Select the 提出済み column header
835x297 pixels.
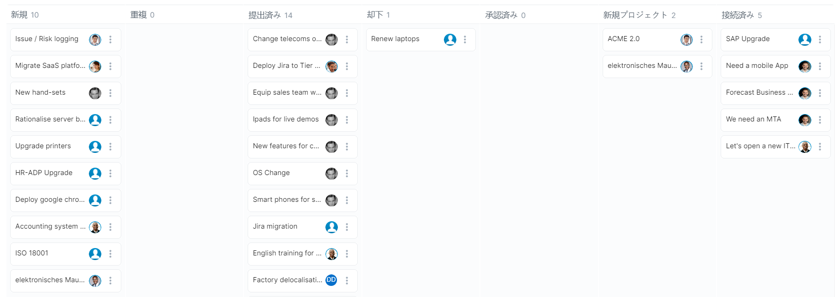(264, 15)
